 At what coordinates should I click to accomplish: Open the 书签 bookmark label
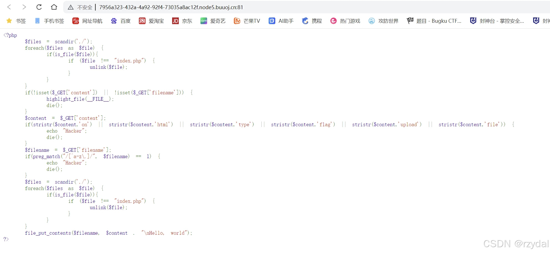coord(21,21)
